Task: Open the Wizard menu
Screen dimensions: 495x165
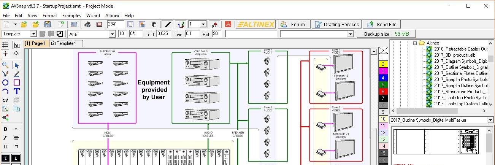Action: coord(93,16)
